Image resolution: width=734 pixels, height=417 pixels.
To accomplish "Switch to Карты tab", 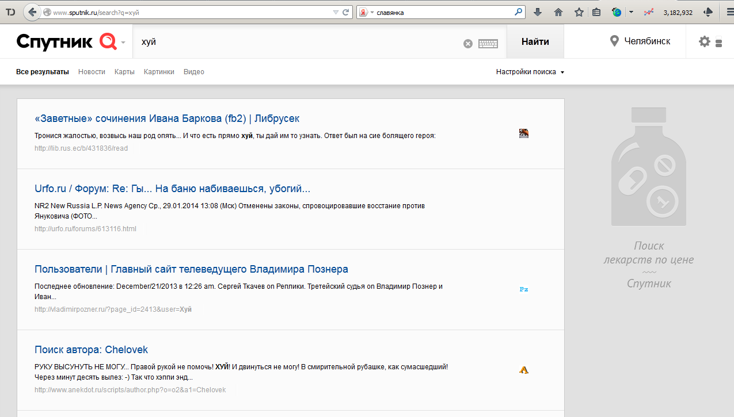I will (x=124, y=72).
